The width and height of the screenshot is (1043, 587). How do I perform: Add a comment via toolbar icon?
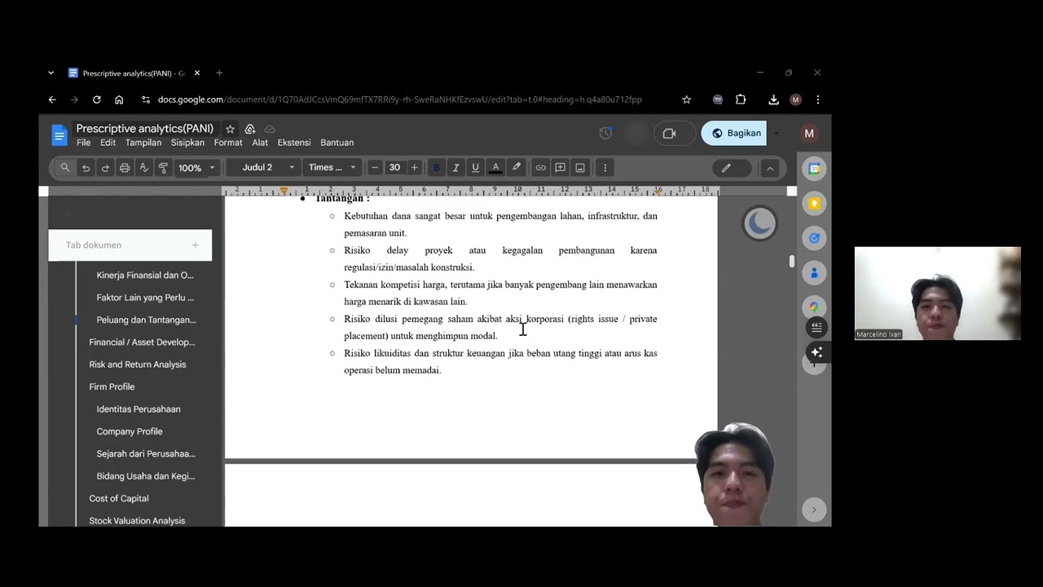(560, 168)
